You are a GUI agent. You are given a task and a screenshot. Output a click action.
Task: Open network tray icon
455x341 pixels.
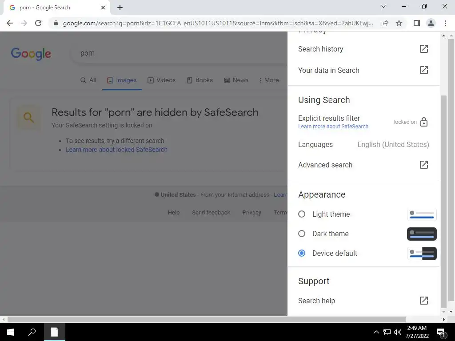pyautogui.click(x=387, y=332)
